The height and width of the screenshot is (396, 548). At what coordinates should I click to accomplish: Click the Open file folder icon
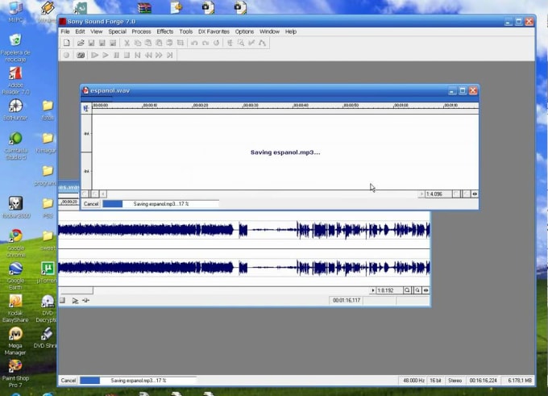(x=81, y=43)
